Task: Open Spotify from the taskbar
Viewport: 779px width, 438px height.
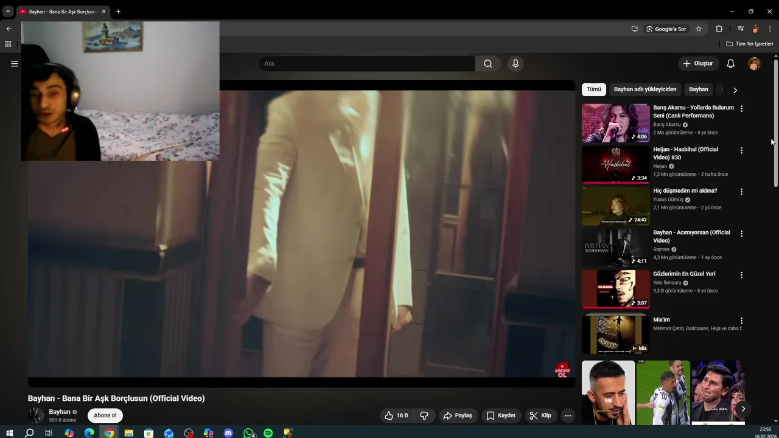Action: pos(268,433)
